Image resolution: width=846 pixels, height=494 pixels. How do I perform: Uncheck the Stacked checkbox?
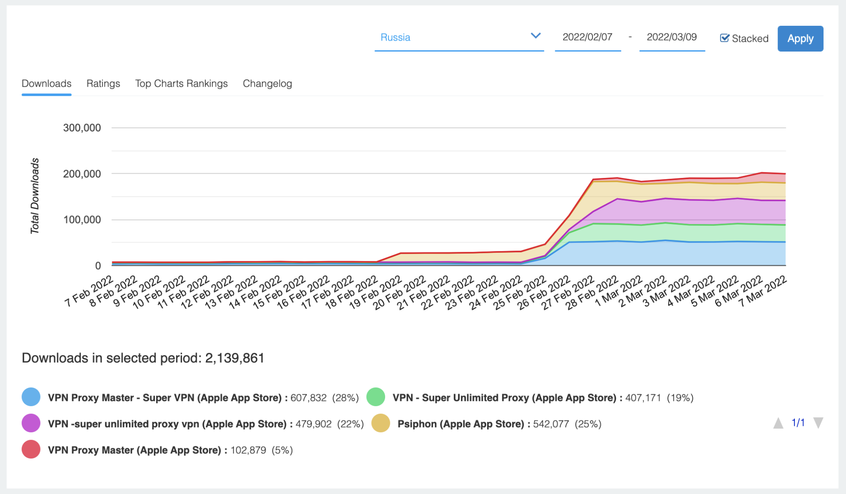tap(725, 38)
